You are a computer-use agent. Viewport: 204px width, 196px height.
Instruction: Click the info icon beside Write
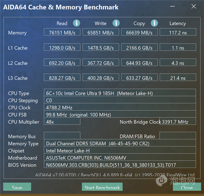click(x=116, y=23)
